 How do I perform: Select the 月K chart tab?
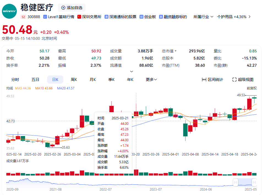tap(92, 80)
